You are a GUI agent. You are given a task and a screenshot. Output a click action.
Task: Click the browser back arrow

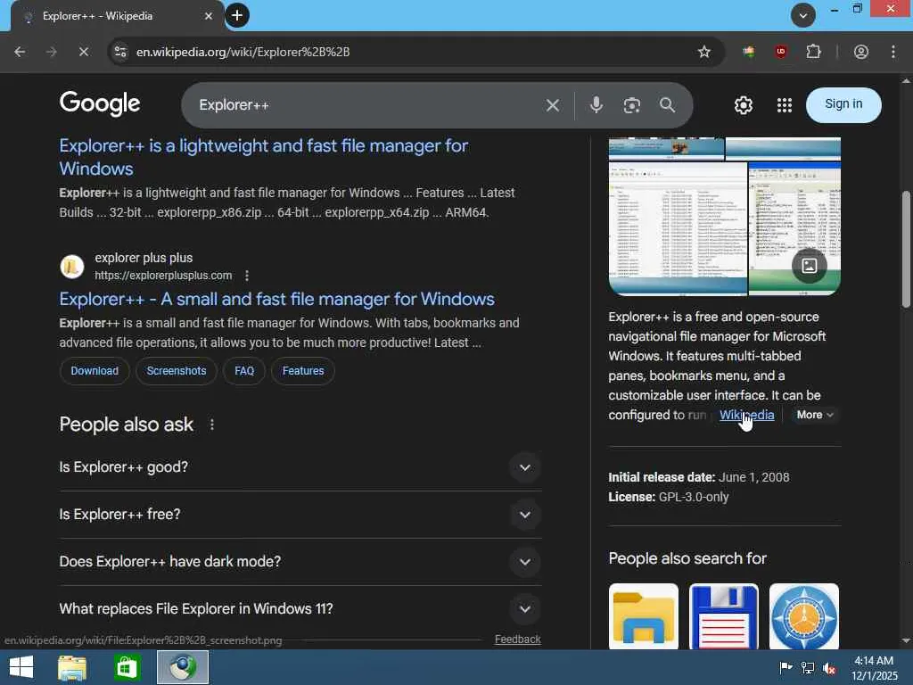(x=20, y=52)
